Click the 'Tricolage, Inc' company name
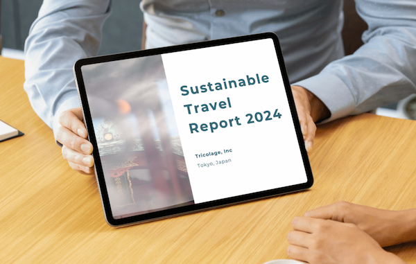The height and width of the screenshot is (264, 416). (x=214, y=153)
